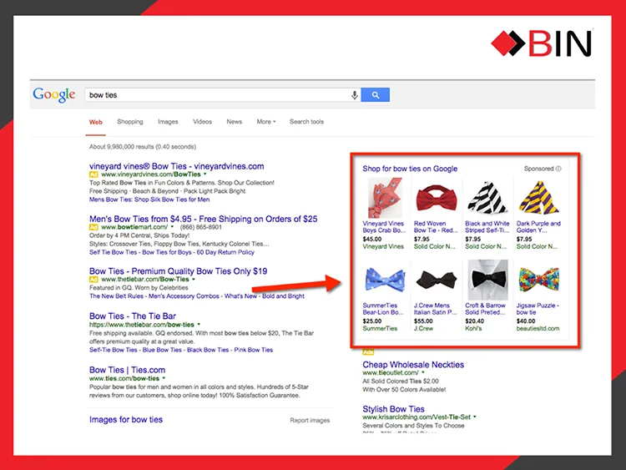Expand arrow next to ties.com/bow-ties URL
The width and height of the screenshot is (626, 470).
click(164, 378)
